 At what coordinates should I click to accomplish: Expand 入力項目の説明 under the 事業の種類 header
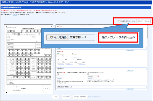coord(130,89)
